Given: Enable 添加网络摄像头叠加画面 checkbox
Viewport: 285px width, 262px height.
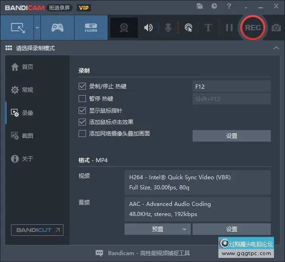Looking at the screenshot, I should coord(82,134).
